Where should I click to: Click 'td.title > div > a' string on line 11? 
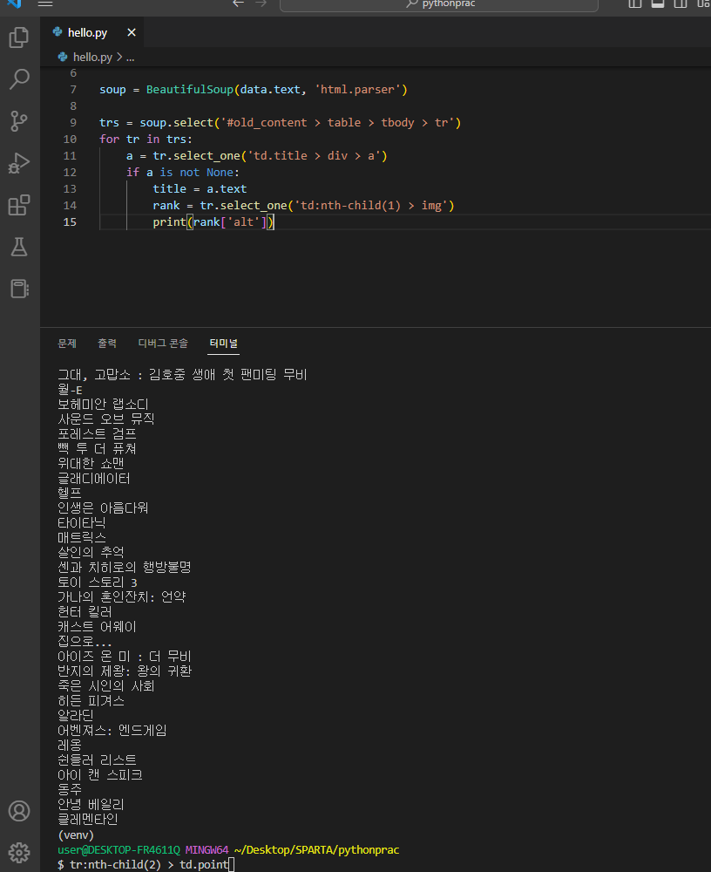pyautogui.click(x=314, y=156)
